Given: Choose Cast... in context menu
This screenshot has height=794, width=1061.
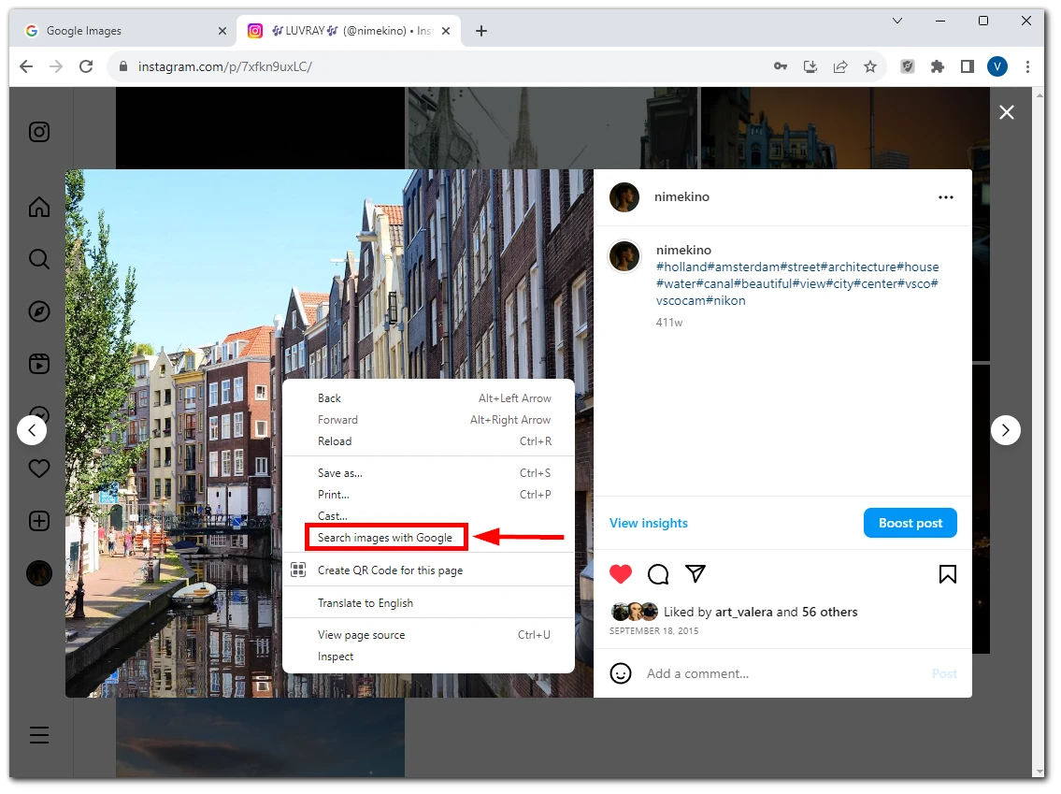Looking at the screenshot, I should 428,516.
